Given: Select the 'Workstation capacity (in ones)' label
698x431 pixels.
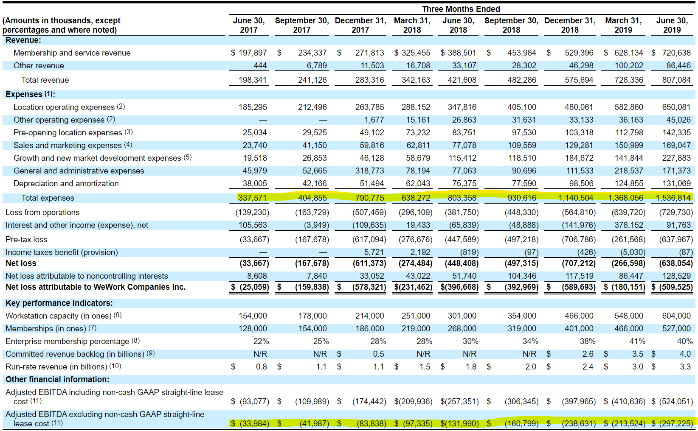Looking at the screenshot, I should [59, 316].
